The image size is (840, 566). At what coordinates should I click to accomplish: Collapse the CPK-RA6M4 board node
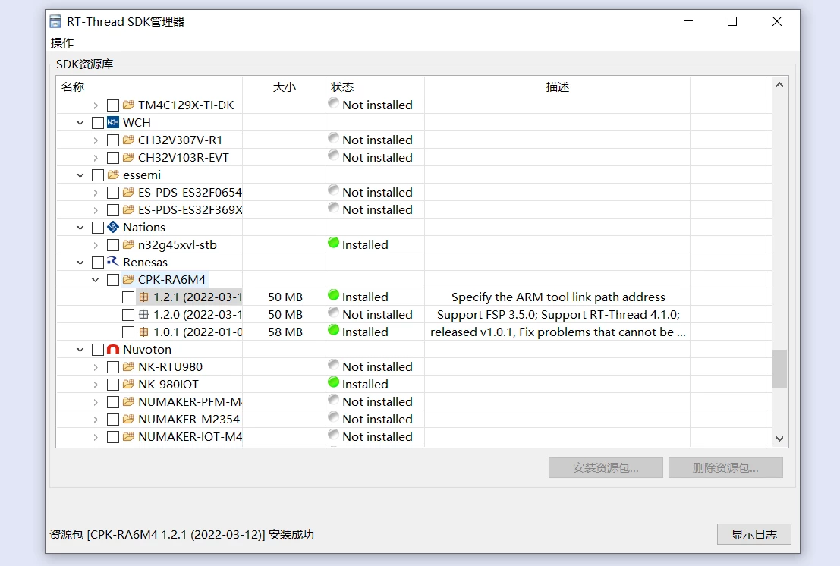96,279
